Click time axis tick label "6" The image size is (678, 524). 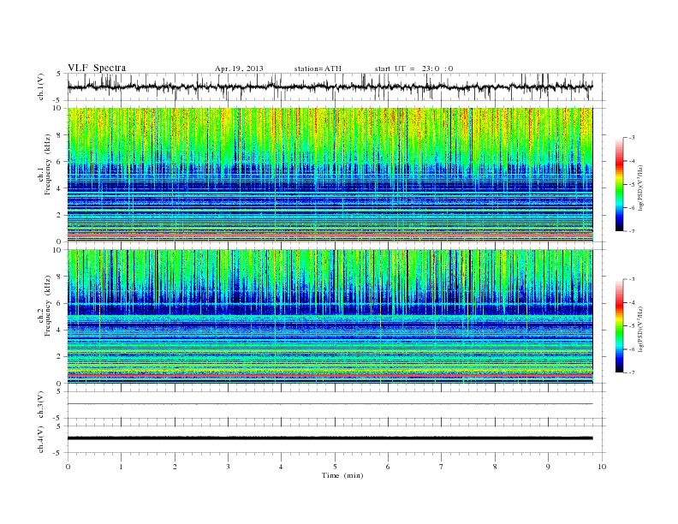tap(389, 467)
